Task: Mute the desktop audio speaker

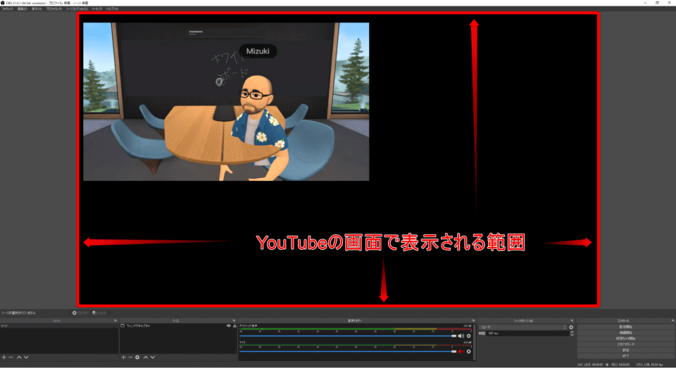Action: point(461,336)
